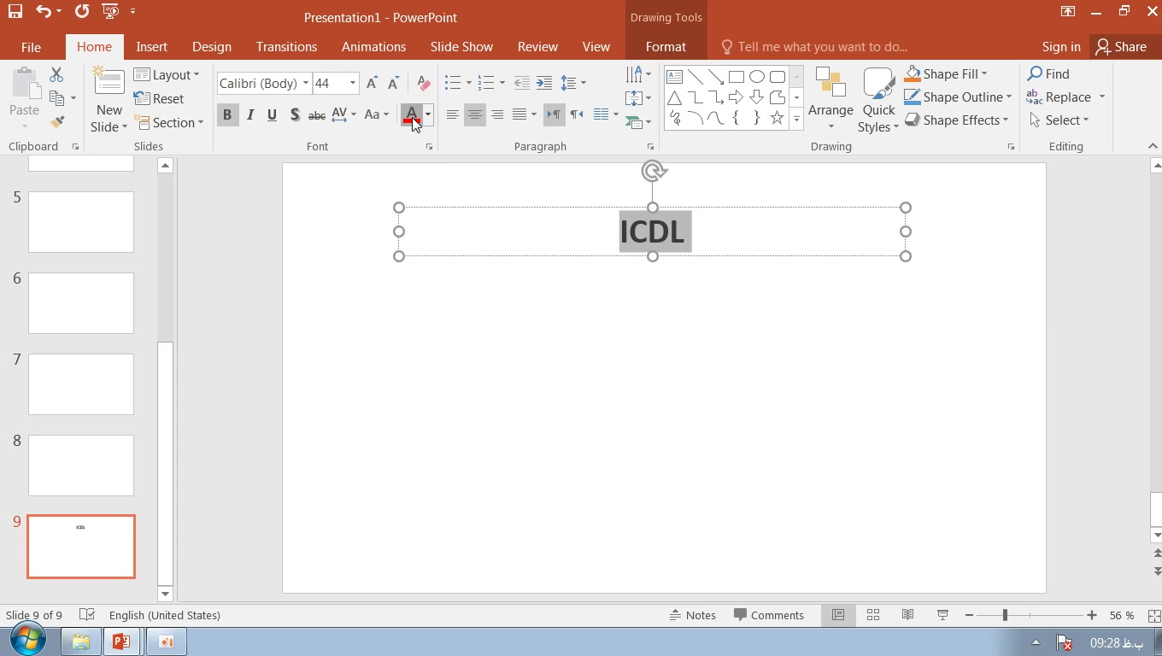Increase font size with the larger A

372,83
